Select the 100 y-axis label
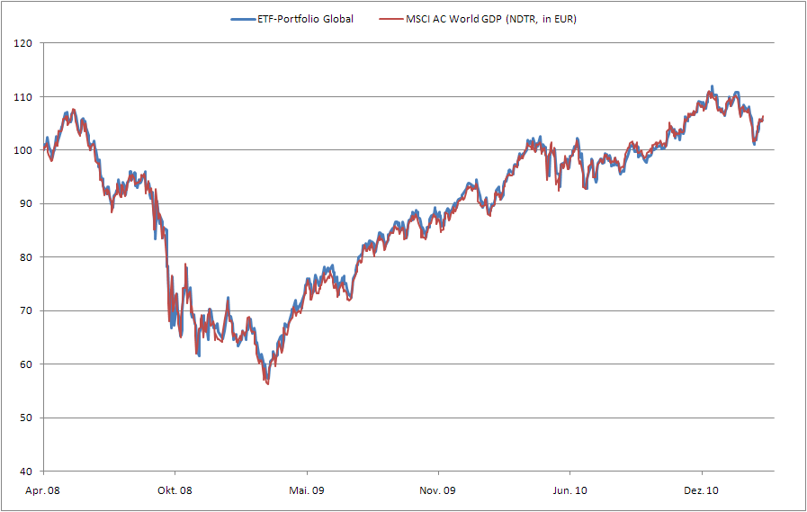Screen dimensions: 807x512 (24, 150)
